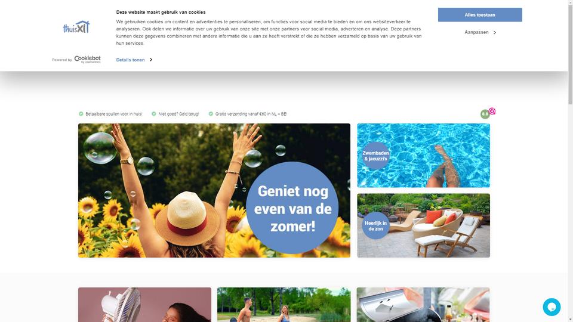Accept all cookies with Alles toestaan

tap(480, 15)
